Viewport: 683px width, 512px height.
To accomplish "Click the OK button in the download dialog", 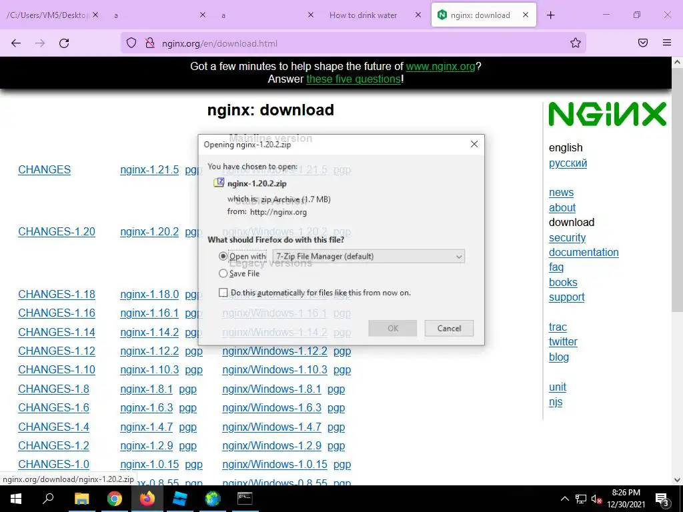I will (392, 328).
